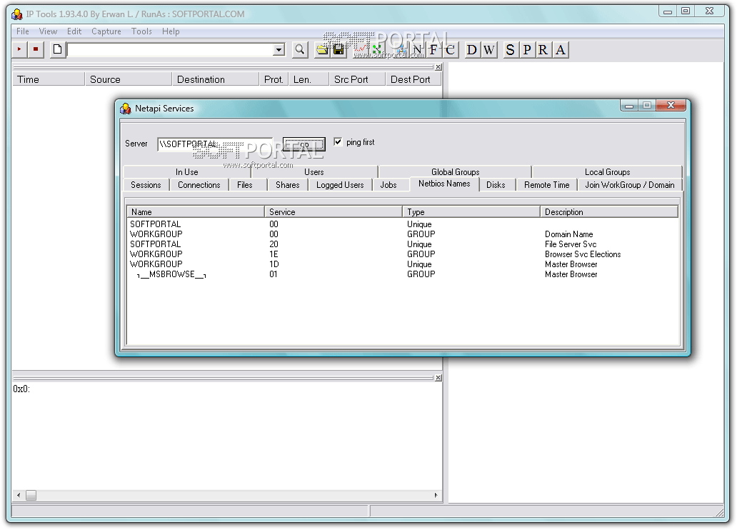737x530 pixels.
Task: Open the Local Groups tab
Action: tap(607, 172)
